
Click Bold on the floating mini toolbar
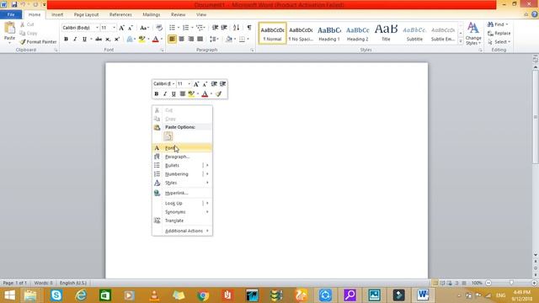click(157, 93)
